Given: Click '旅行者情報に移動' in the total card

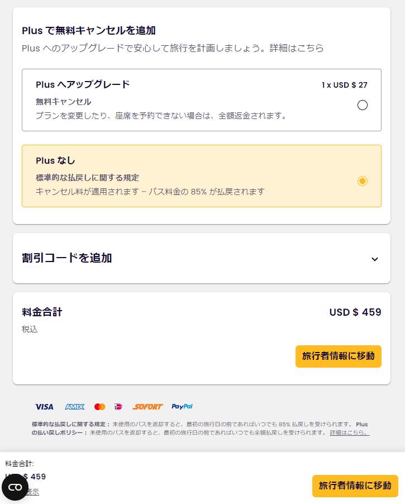Looking at the screenshot, I should click(x=338, y=356).
